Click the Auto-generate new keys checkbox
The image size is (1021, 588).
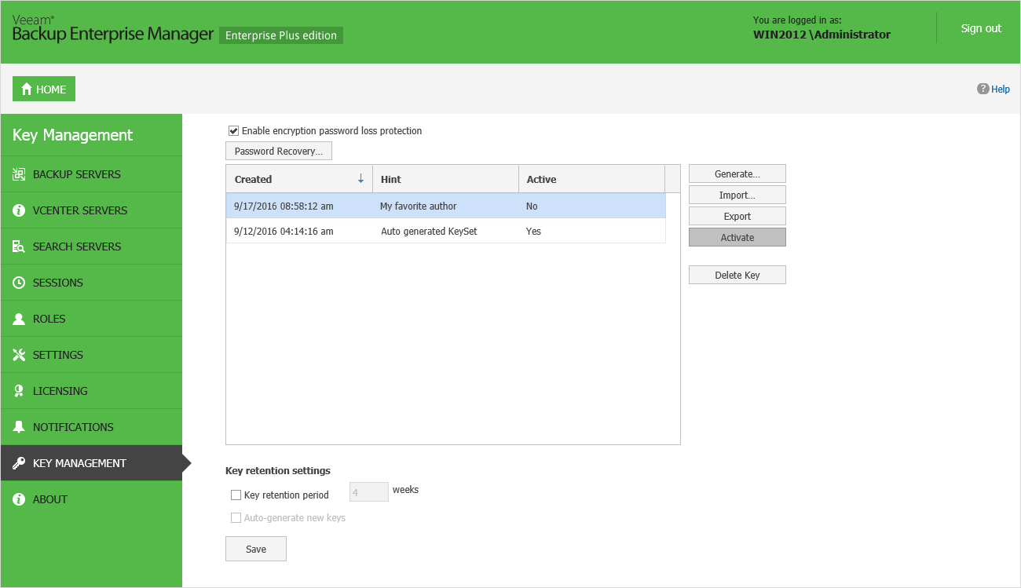tap(236, 518)
